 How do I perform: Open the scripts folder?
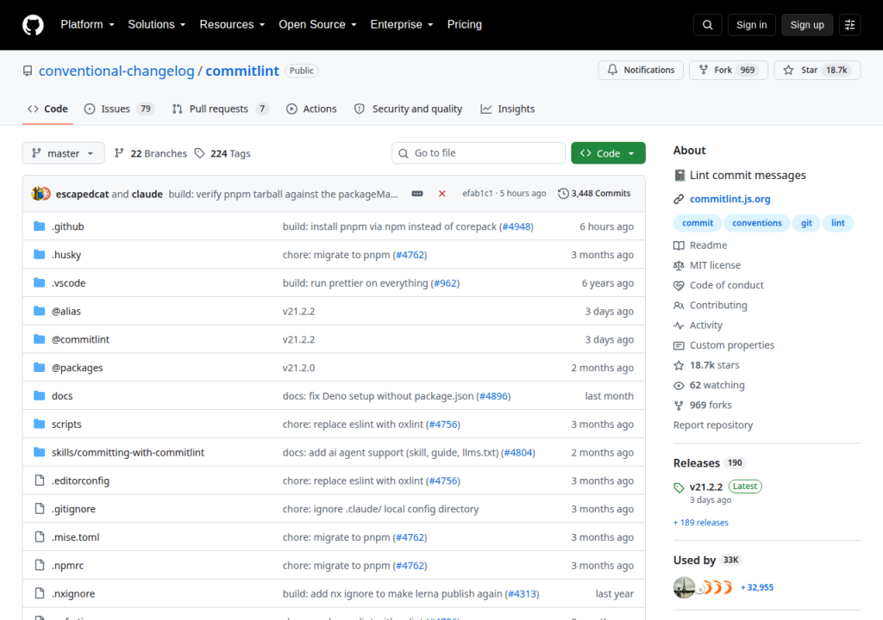coord(66,424)
